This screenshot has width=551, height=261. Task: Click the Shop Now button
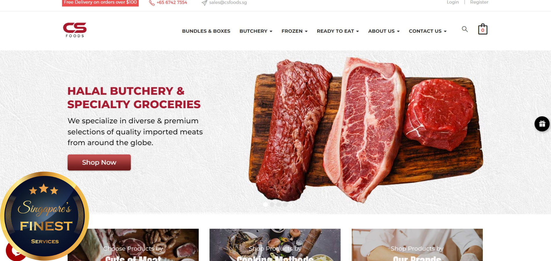99,162
